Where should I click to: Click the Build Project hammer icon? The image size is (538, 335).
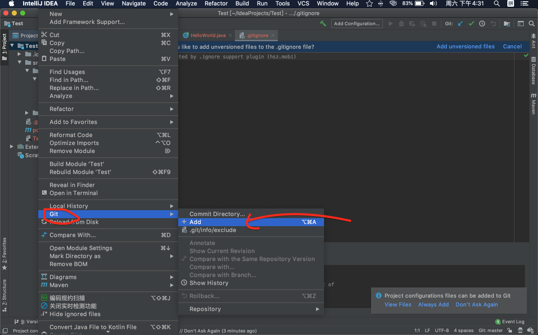tap(323, 24)
